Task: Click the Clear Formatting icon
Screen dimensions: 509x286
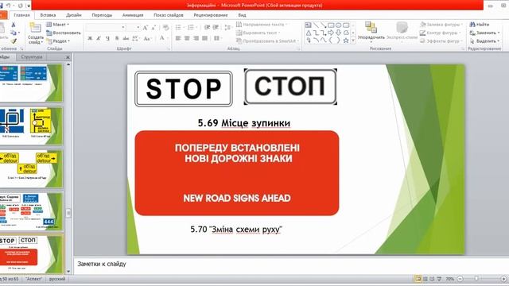Action: [165, 28]
